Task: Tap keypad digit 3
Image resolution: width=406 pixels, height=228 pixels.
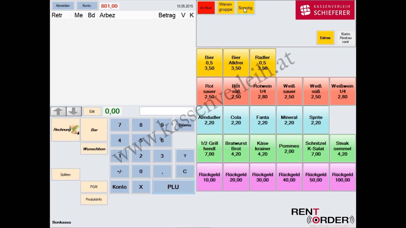Action: click(x=162, y=156)
